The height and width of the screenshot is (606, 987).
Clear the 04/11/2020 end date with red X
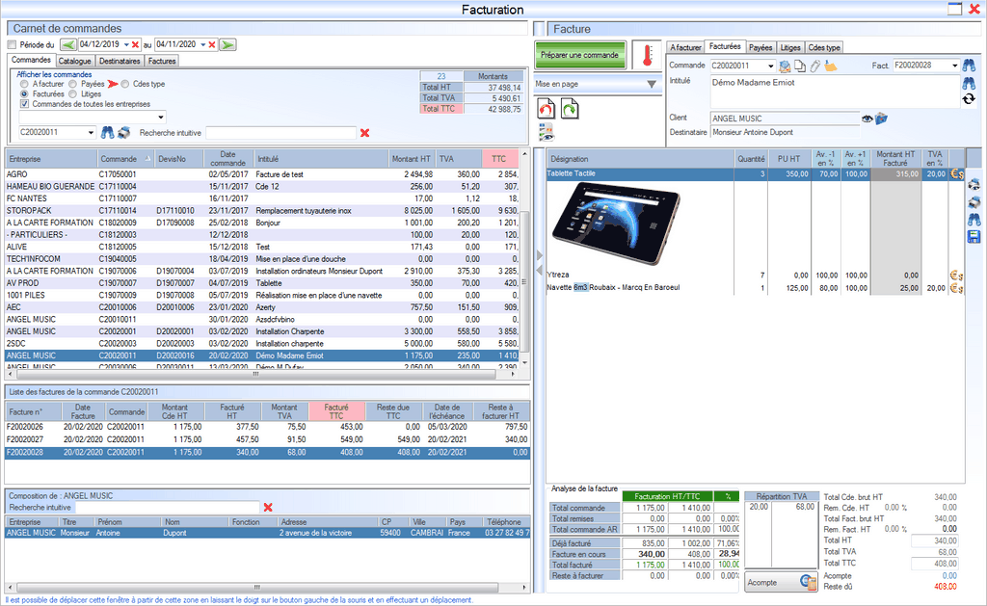(212, 44)
